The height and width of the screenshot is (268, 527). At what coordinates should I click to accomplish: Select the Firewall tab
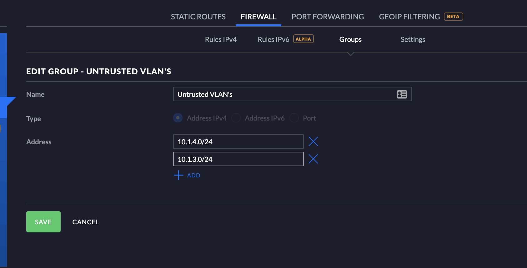(x=258, y=17)
